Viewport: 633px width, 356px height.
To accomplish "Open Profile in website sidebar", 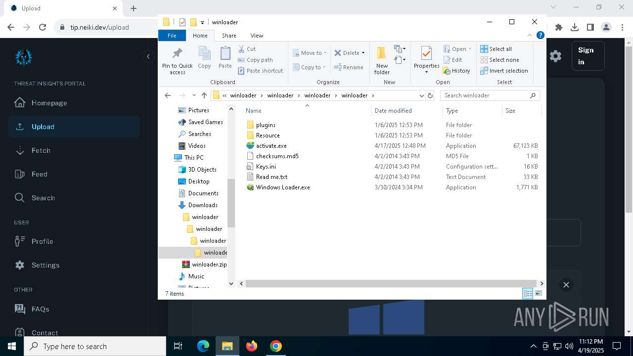I will tap(74, 241).
